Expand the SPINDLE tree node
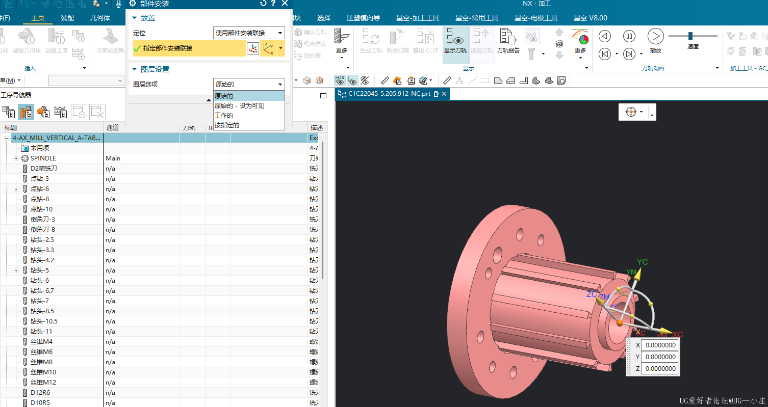 coord(16,158)
